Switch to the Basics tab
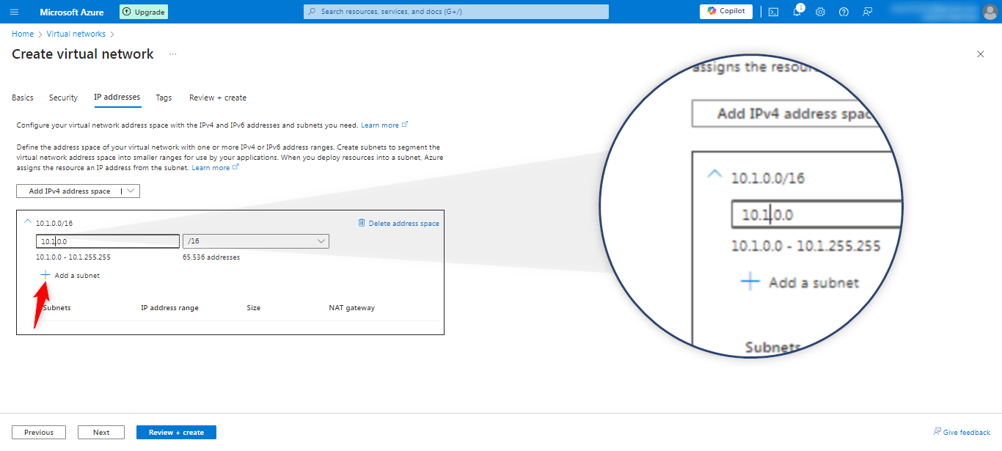This screenshot has width=1002, height=451. coord(23,98)
